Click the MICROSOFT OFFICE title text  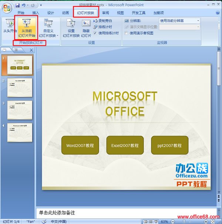point(125,103)
